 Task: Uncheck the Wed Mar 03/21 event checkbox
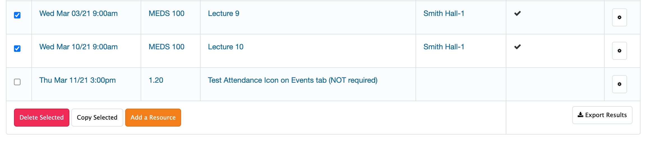17,15
